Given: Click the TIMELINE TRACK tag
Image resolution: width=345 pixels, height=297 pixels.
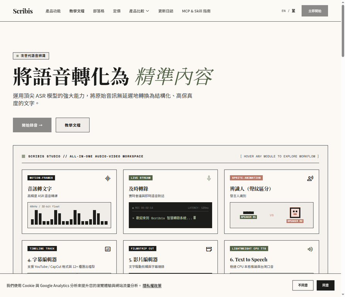Looking at the screenshot, I should coord(42,248).
